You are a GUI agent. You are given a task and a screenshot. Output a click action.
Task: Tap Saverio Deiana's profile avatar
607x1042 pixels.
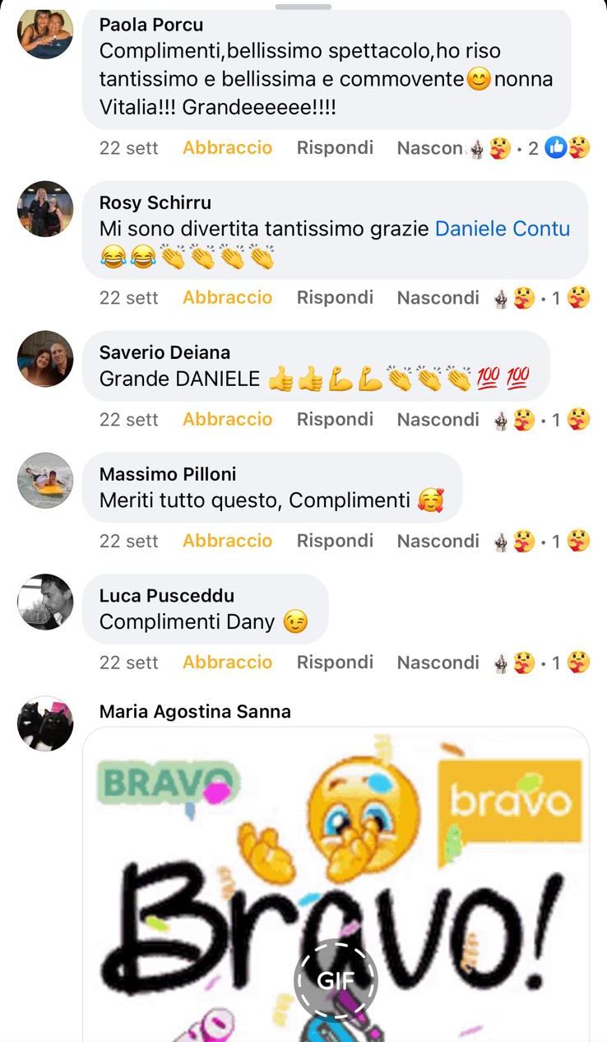45,359
